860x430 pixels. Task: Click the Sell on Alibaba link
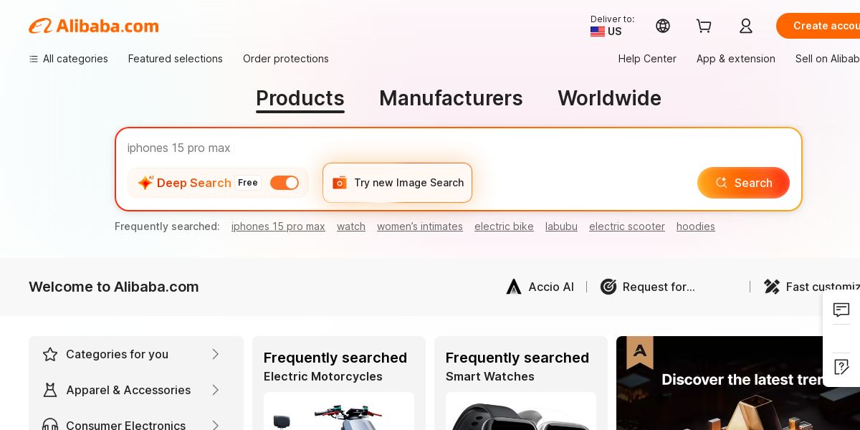point(828,59)
